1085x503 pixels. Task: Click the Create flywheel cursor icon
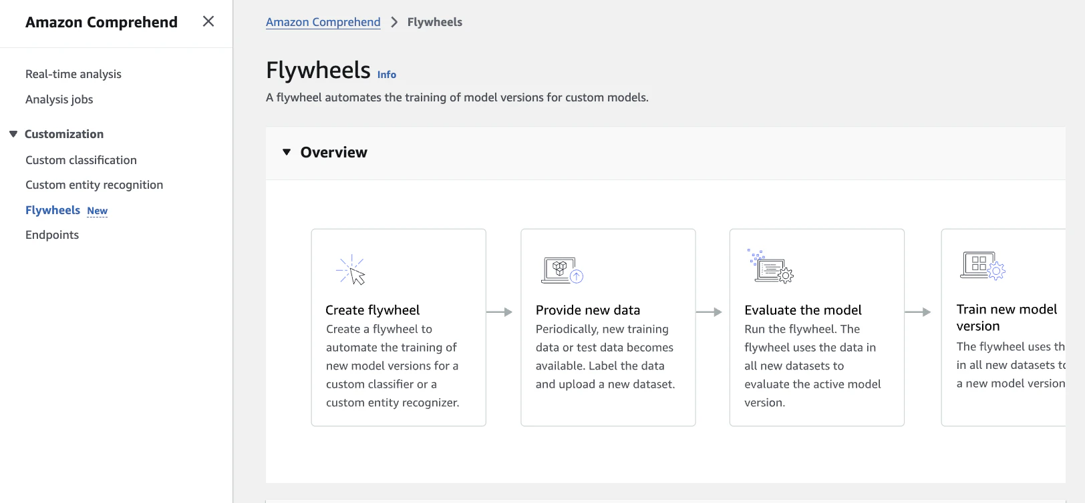pos(351,270)
